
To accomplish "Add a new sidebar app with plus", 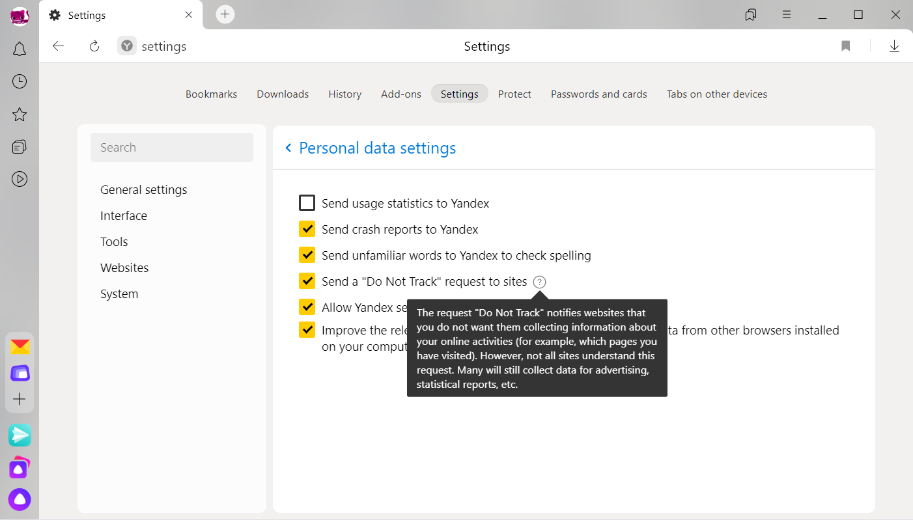I will (x=20, y=399).
